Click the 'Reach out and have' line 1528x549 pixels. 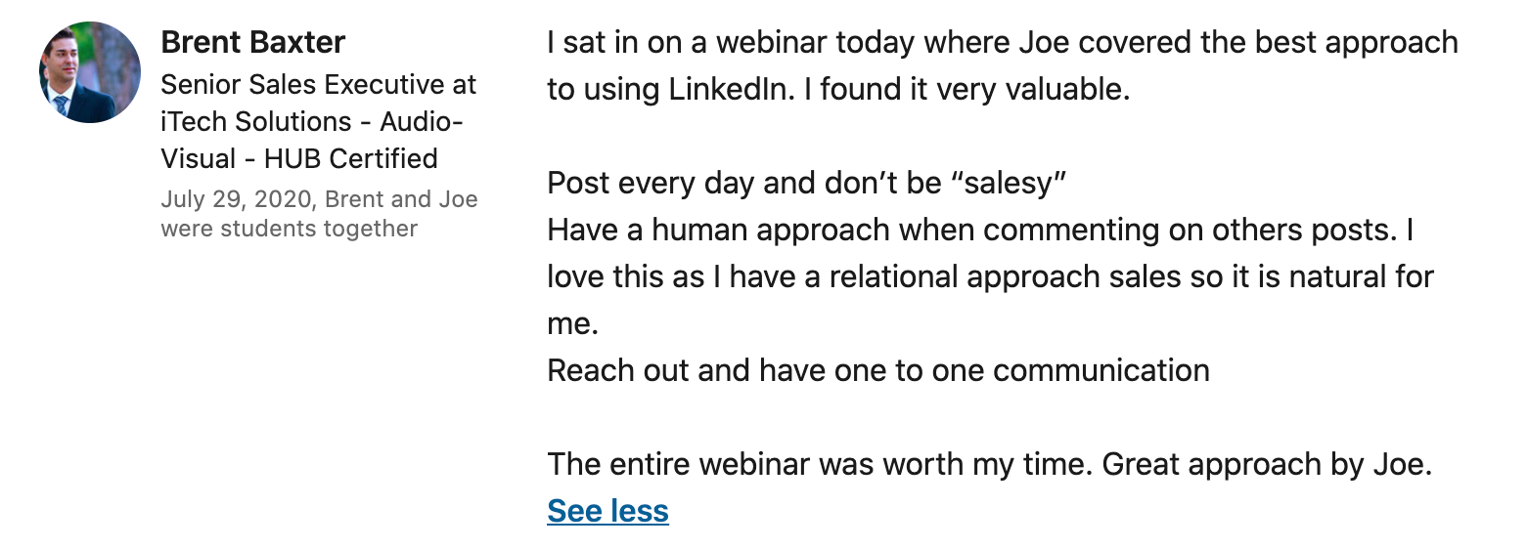(x=877, y=371)
